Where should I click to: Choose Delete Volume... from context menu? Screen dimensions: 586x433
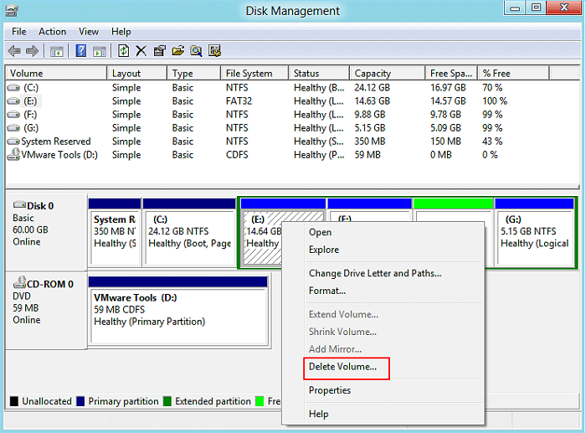click(x=394, y=367)
